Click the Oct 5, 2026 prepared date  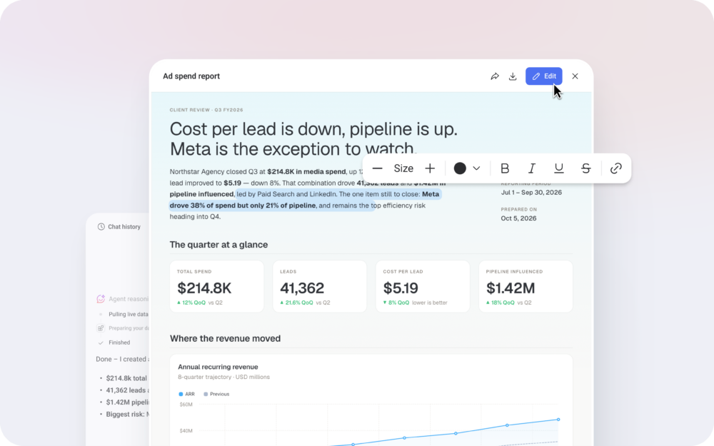click(x=518, y=218)
